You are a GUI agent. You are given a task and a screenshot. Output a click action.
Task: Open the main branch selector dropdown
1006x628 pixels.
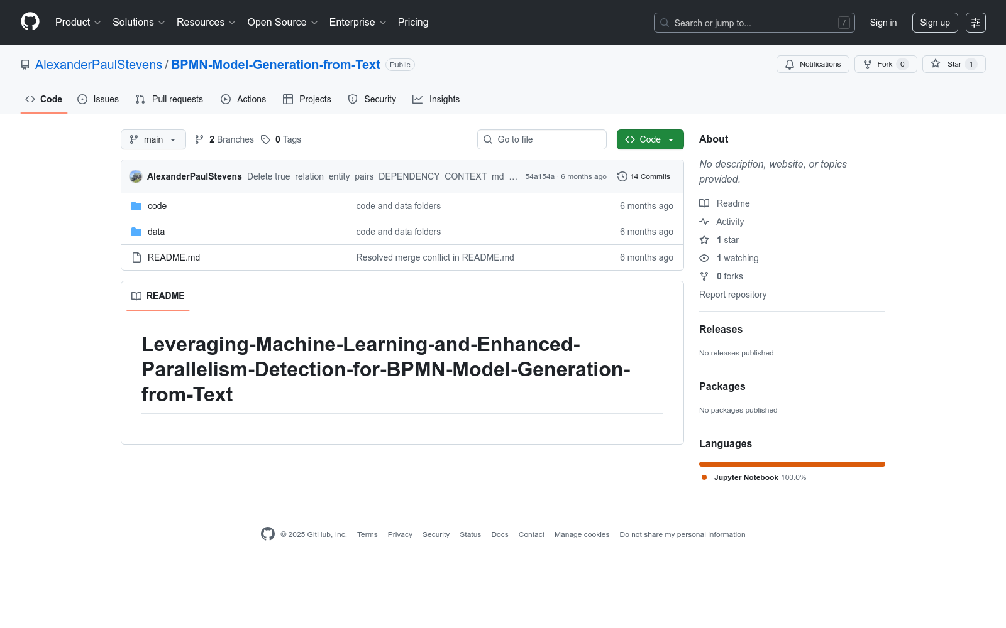pos(153,139)
